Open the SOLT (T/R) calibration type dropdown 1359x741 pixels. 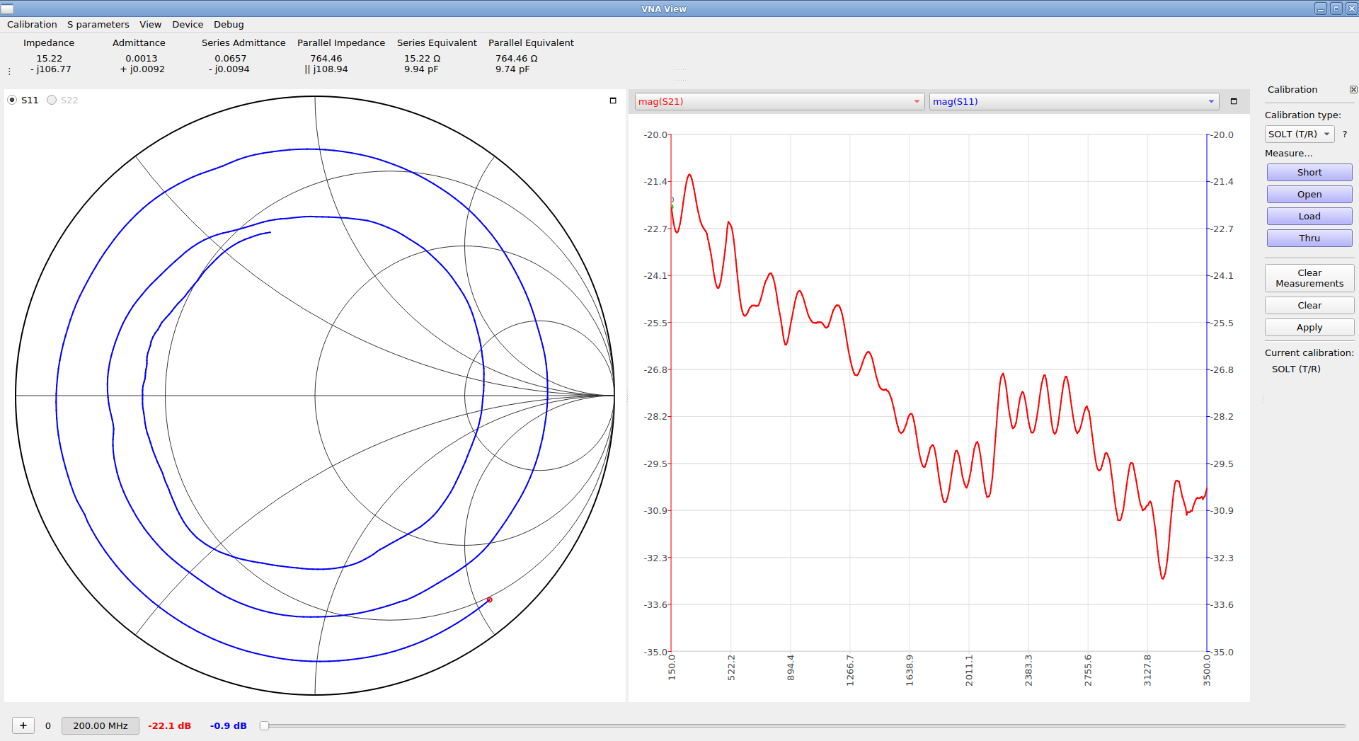click(x=1300, y=134)
